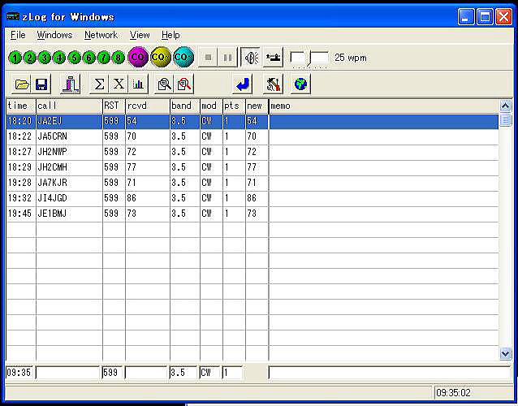Click the time column header
The width and height of the screenshot is (518, 406).
coord(21,106)
